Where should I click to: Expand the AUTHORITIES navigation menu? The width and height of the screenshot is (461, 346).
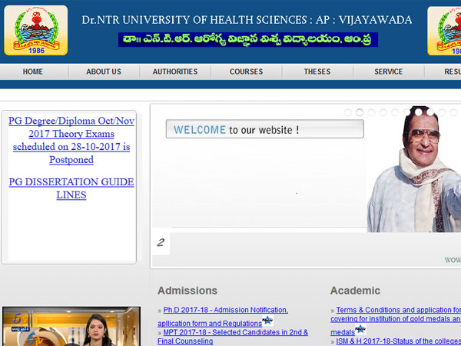click(x=175, y=72)
